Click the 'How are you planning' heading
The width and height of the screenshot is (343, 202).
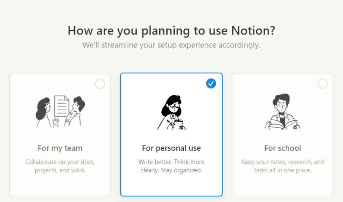[x=171, y=31]
